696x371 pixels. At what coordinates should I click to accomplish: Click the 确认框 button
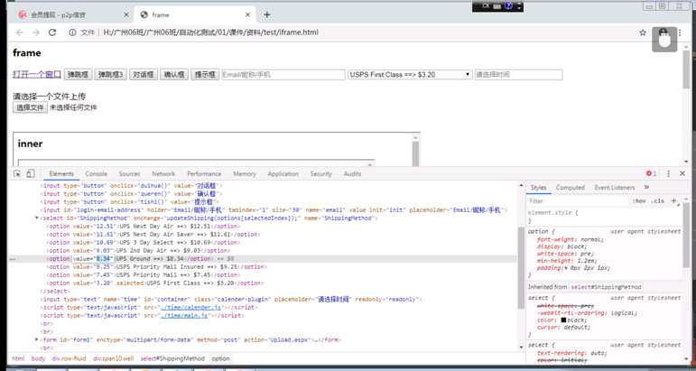pyautogui.click(x=174, y=74)
